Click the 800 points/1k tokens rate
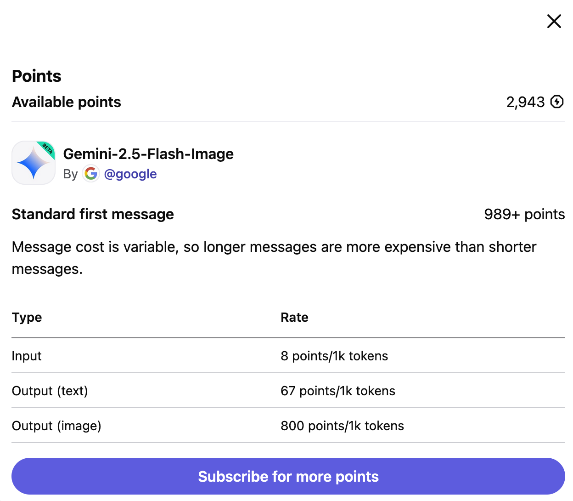Viewport: 573px width, 501px height. pos(342,426)
